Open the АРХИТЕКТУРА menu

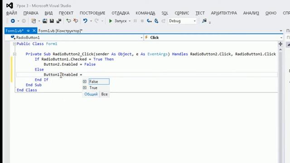(x=224, y=13)
